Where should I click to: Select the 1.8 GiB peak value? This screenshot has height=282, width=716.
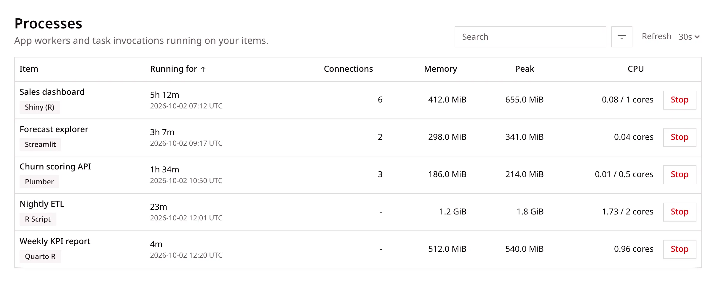[x=530, y=212]
